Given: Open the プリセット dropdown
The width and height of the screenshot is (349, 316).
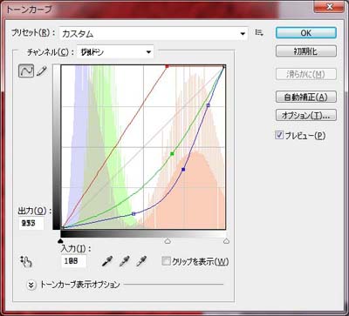Looking at the screenshot, I should [154, 34].
